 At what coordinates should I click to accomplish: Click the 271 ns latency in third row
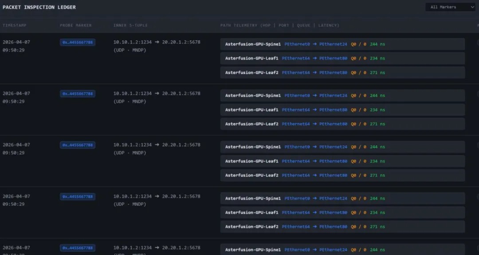tap(377, 176)
